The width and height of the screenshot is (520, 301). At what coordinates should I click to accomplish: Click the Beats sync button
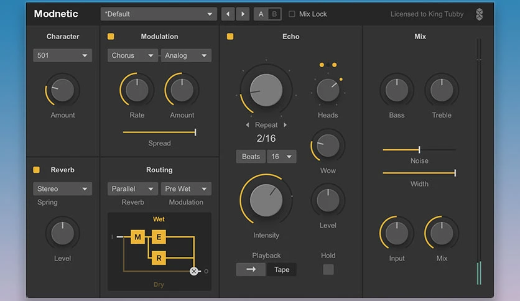pyautogui.click(x=251, y=157)
